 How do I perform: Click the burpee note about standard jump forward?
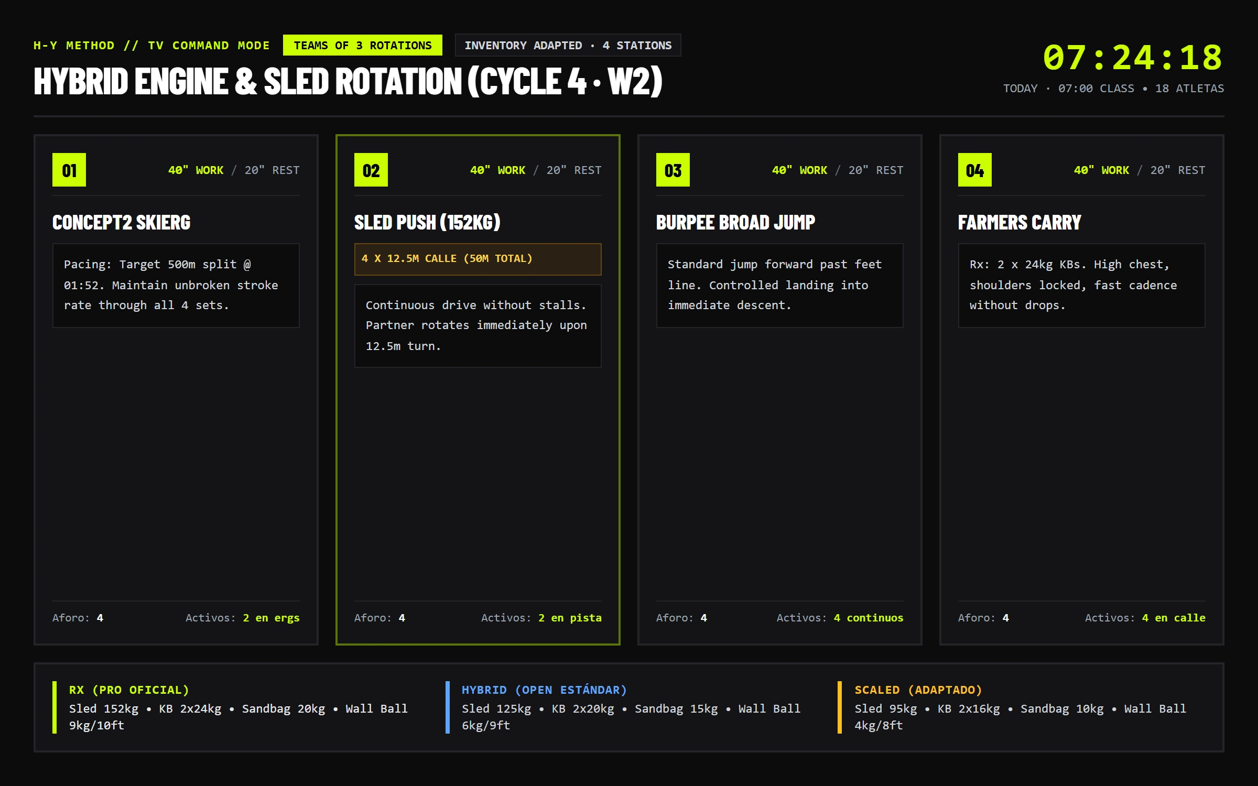click(780, 285)
